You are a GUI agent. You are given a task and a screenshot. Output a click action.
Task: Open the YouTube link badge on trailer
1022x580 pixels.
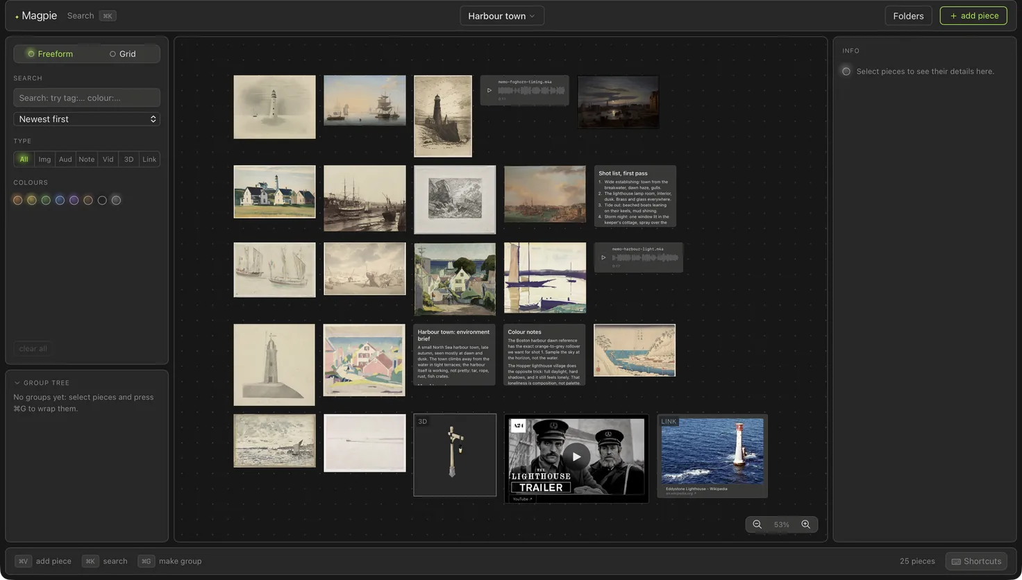[x=522, y=499]
